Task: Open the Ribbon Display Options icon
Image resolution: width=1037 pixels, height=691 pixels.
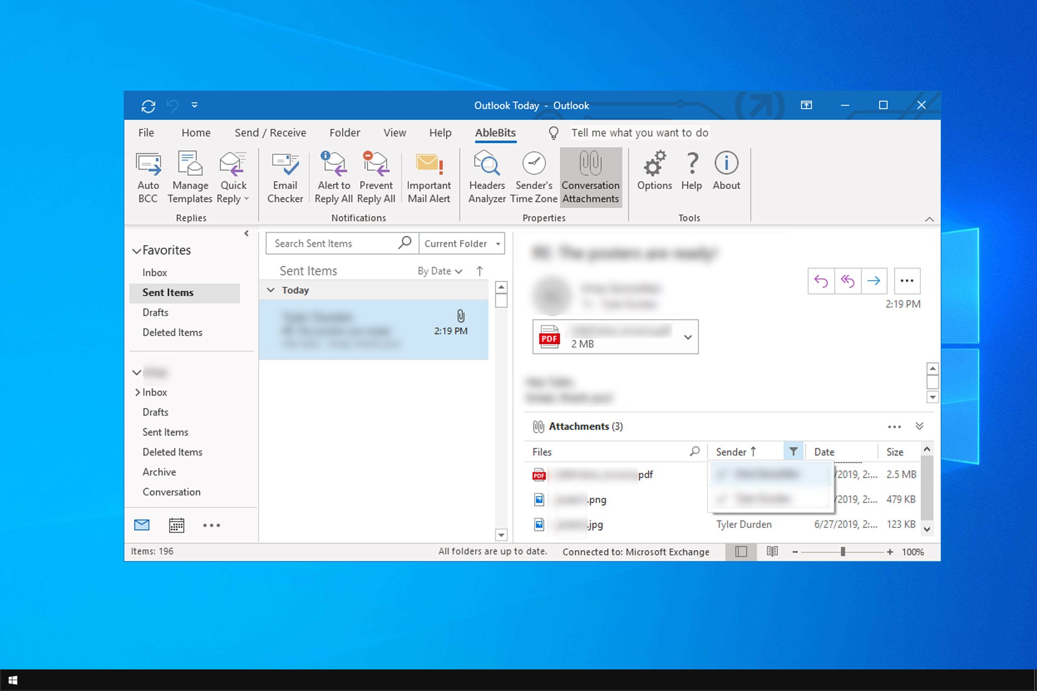Action: coord(806,105)
